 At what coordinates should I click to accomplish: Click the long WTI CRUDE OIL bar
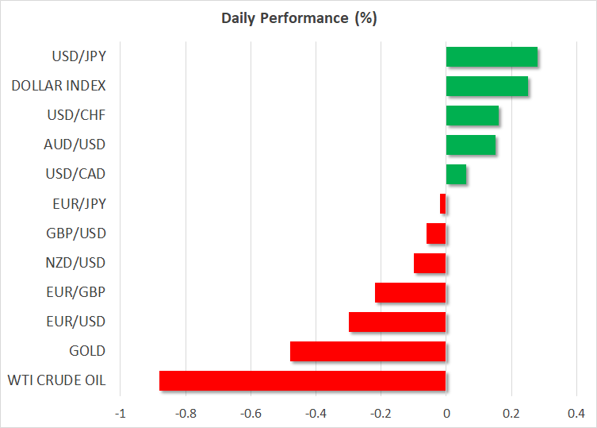click(302, 380)
